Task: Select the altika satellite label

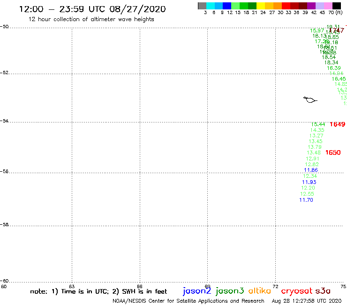Action: 260,291
